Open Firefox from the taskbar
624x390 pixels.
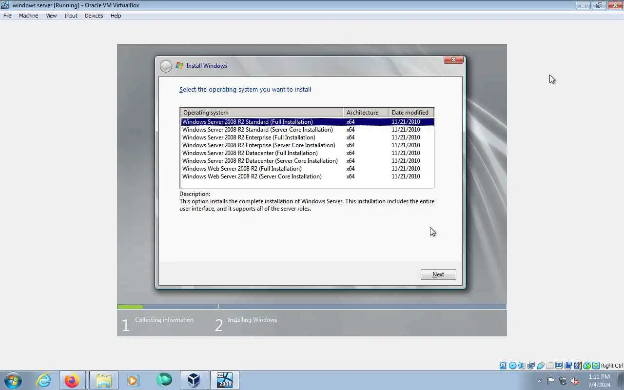point(72,380)
